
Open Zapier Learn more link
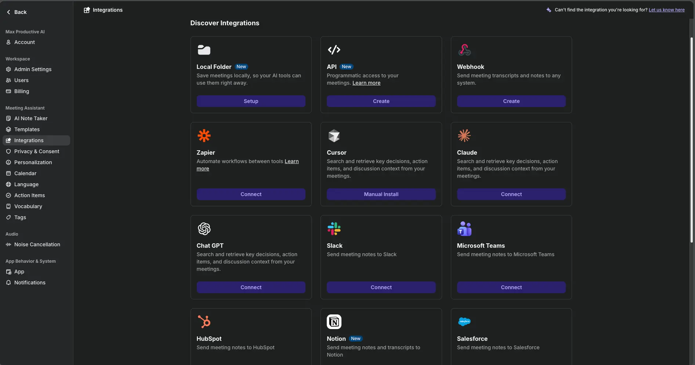(292, 161)
